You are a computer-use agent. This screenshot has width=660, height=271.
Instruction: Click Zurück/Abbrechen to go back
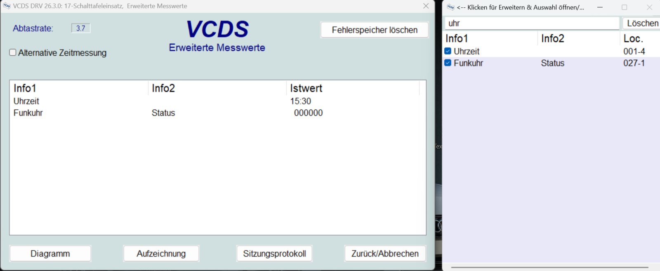click(x=385, y=253)
